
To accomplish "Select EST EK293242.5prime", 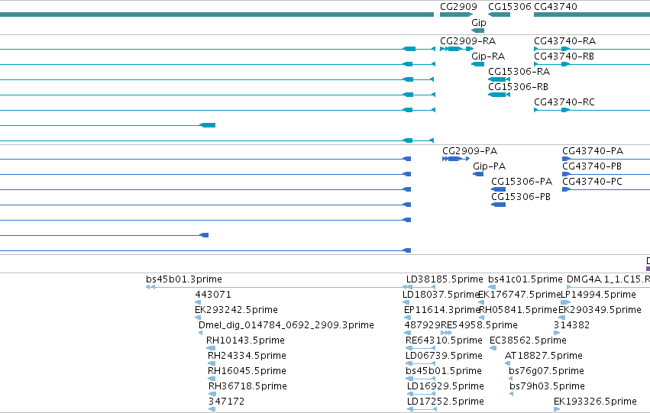I will [236, 310].
